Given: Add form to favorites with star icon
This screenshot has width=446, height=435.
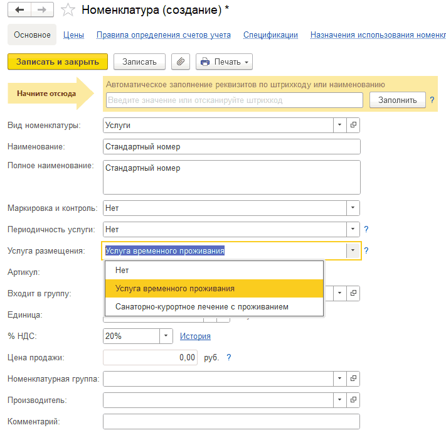Looking at the screenshot, I should click(x=68, y=9).
